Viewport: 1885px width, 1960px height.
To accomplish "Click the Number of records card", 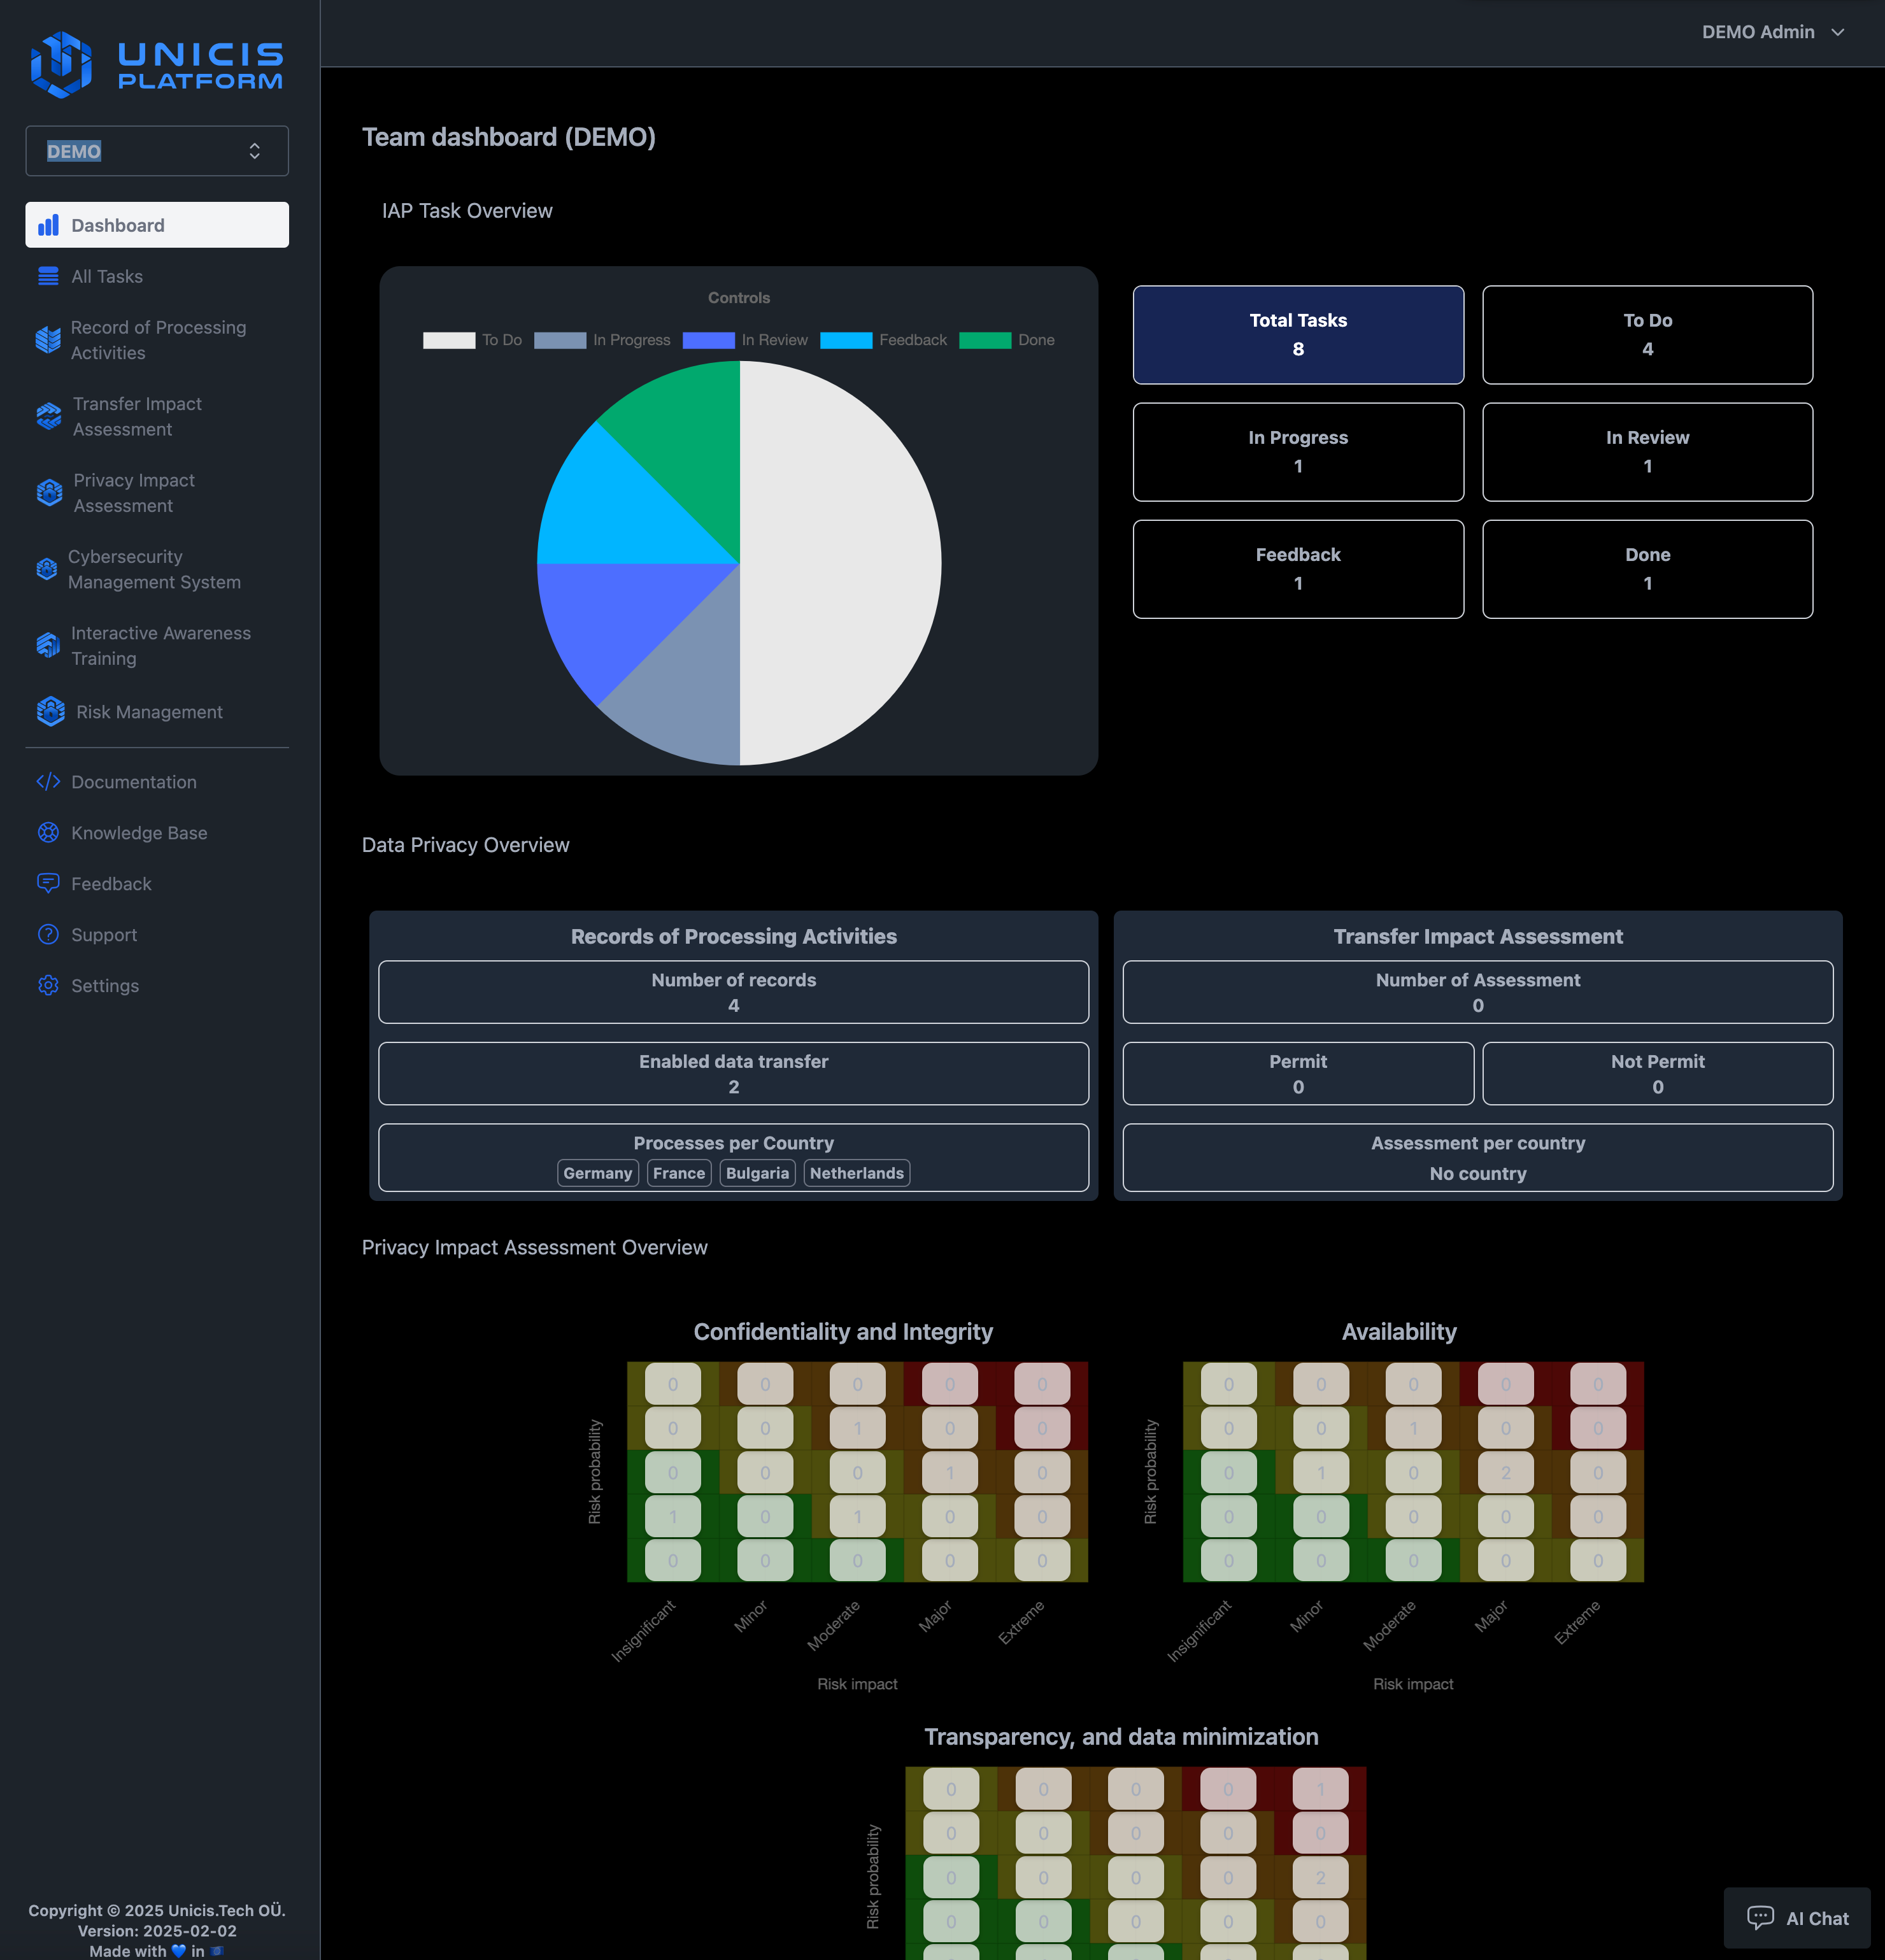I will [733, 992].
